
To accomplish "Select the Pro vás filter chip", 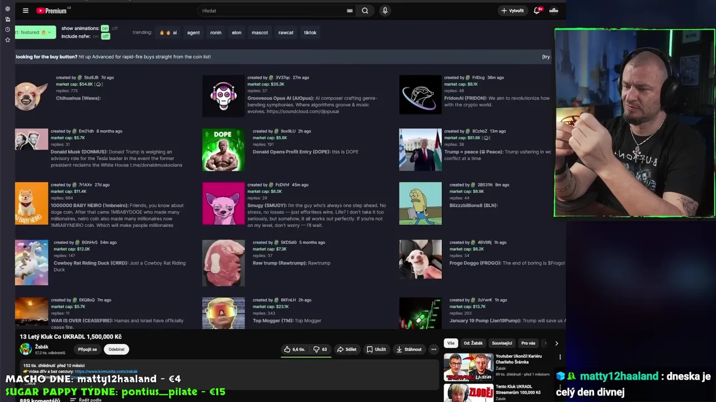I will pyautogui.click(x=528, y=343).
